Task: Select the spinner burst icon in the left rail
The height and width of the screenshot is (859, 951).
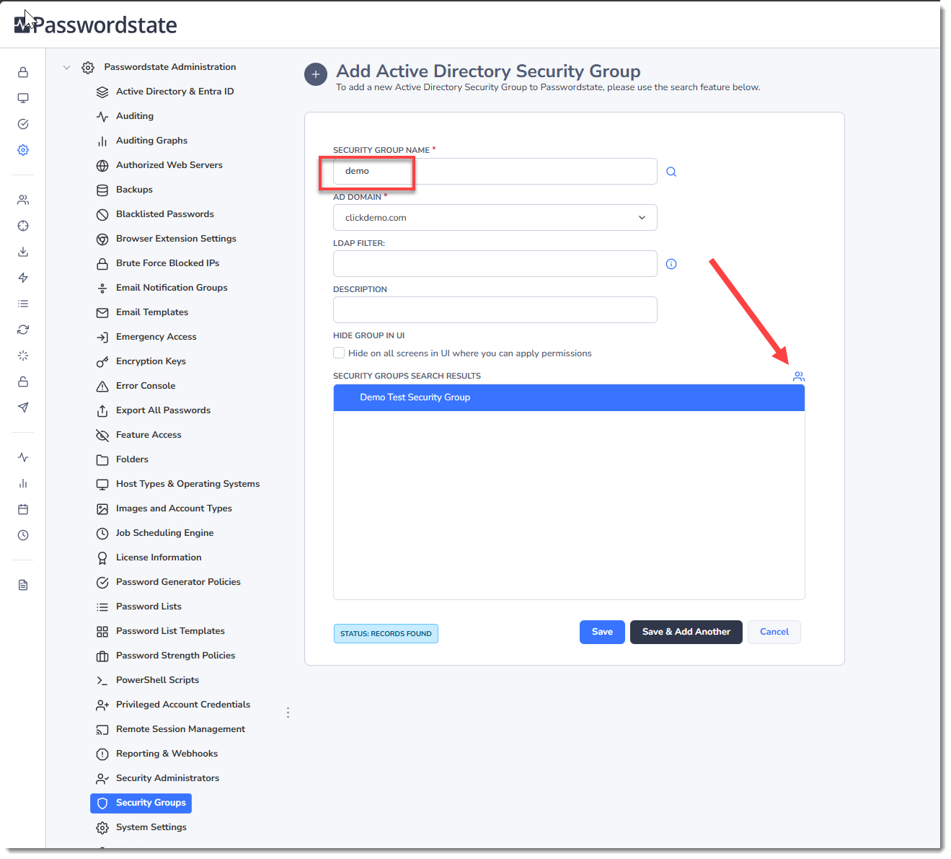Action: click(x=23, y=356)
